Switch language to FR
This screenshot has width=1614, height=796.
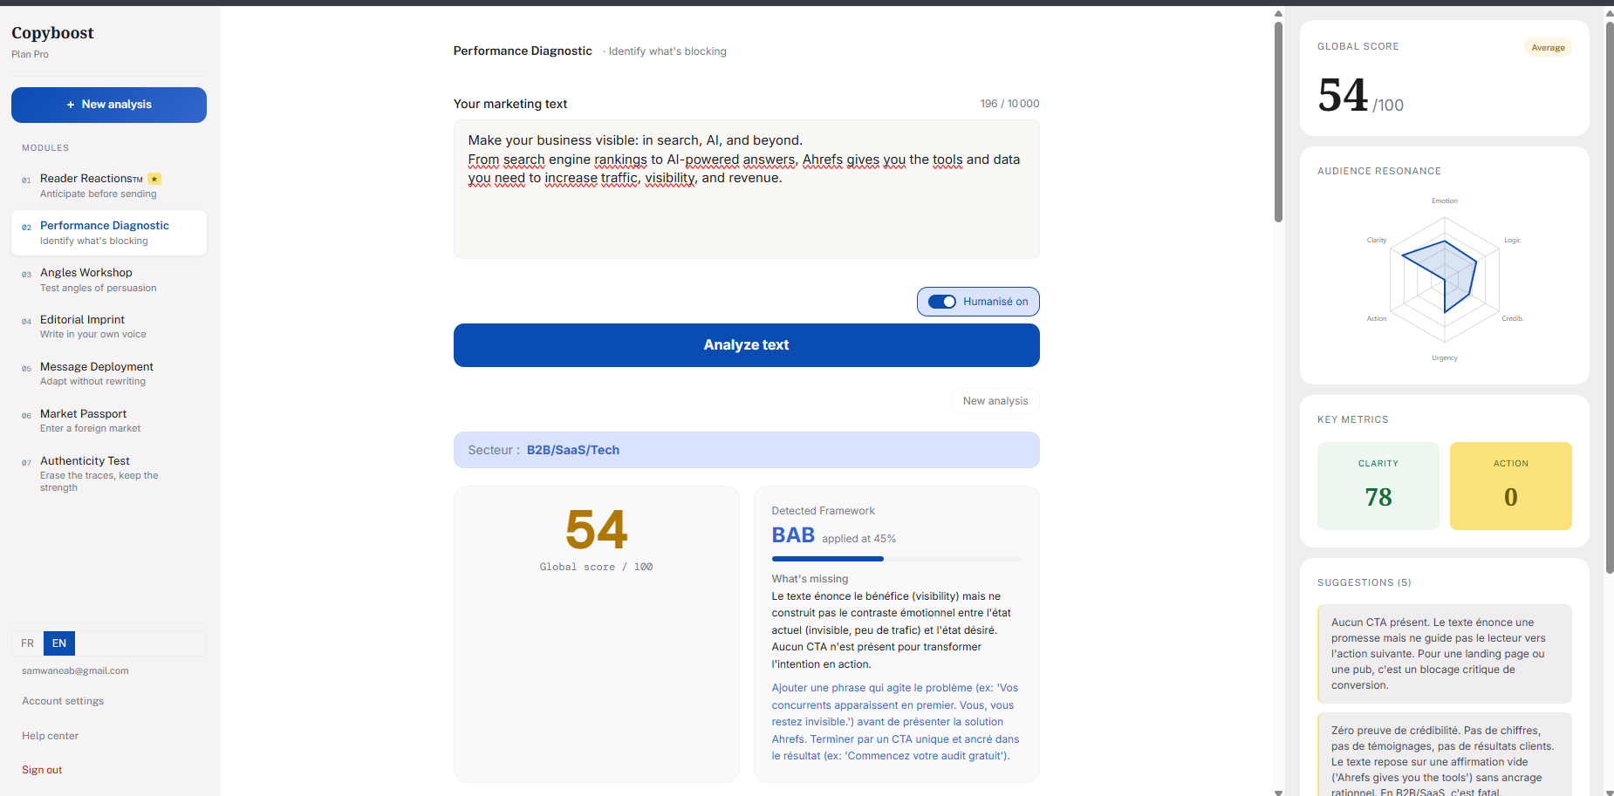coord(28,643)
